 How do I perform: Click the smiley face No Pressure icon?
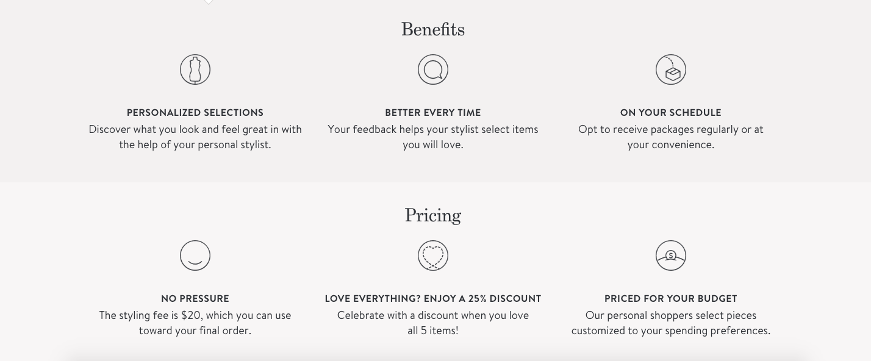click(x=195, y=256)
